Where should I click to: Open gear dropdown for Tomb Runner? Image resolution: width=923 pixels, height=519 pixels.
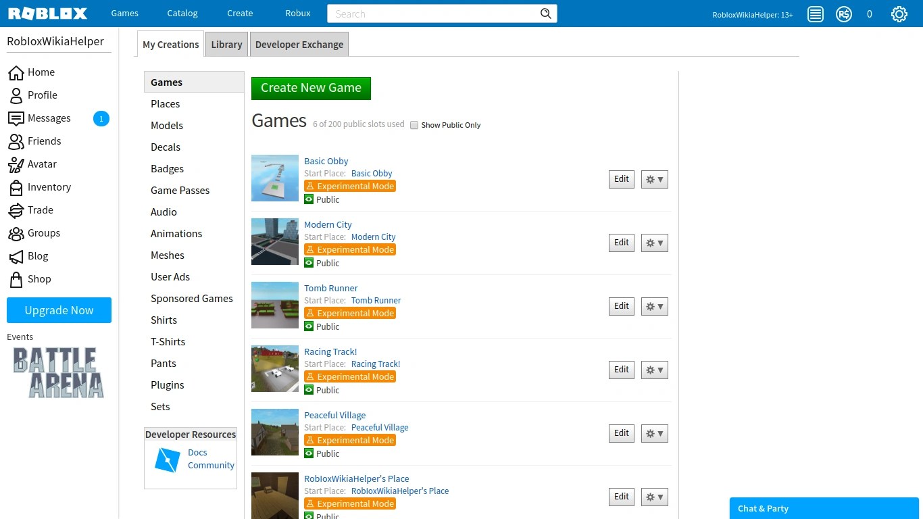pos(654,306)
